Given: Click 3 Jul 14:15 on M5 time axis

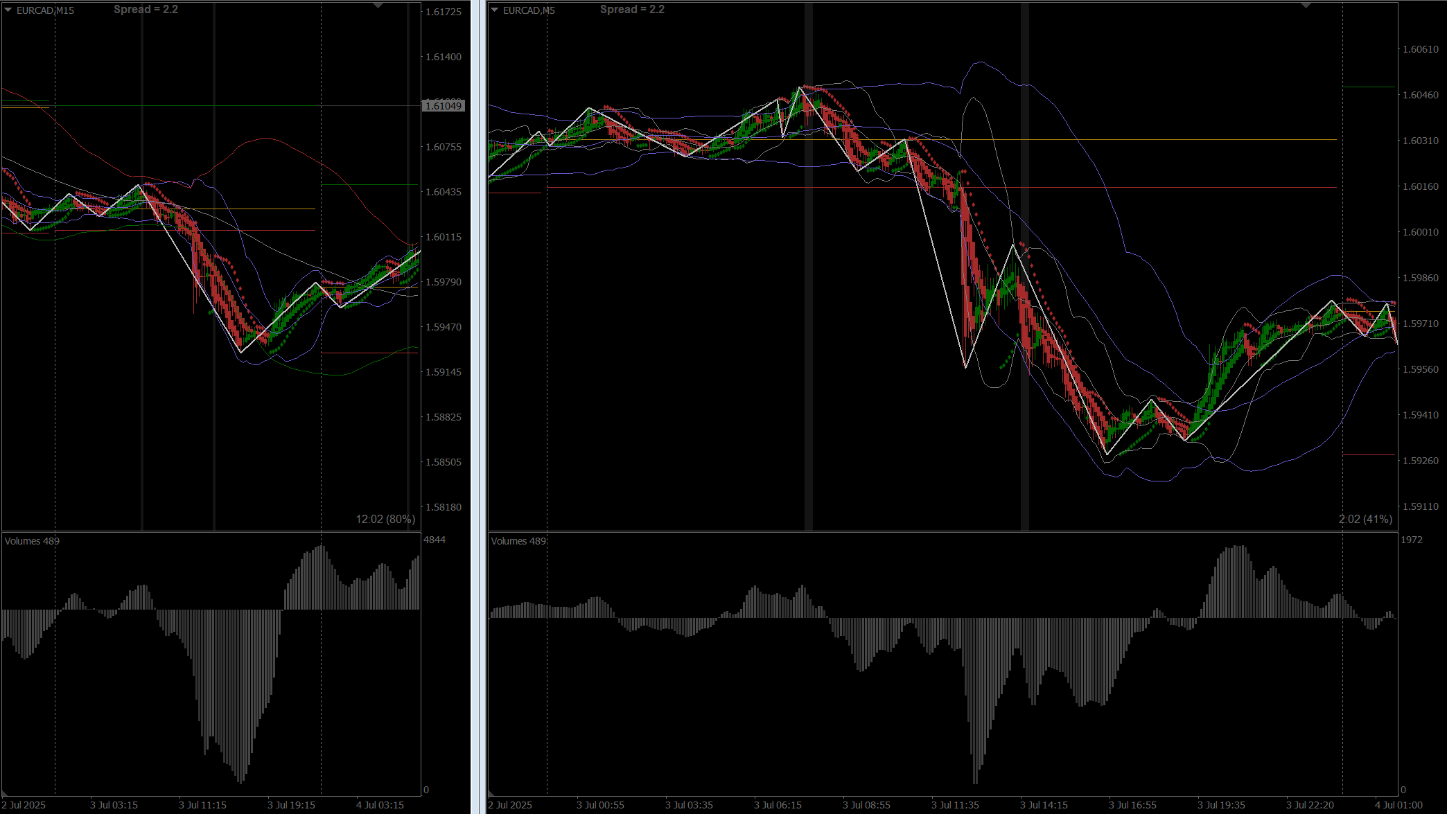Looking at the screenshot, I should pyautogui.click(x=1044, y=805).
